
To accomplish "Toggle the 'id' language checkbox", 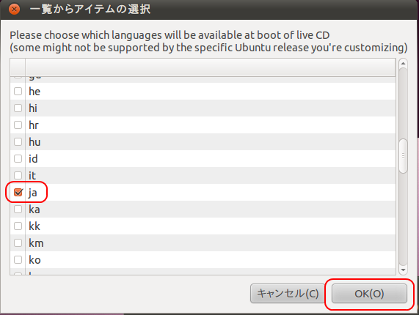I will pyautogui.click(x=18, y=159).
